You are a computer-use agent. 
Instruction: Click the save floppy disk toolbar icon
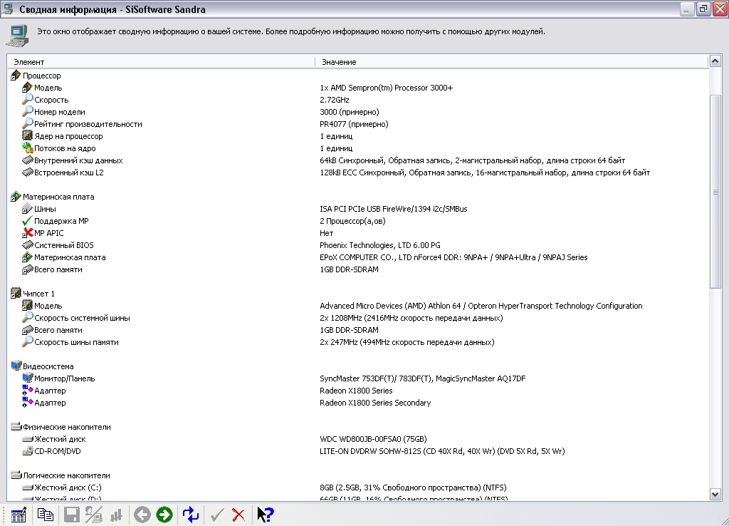click(72, 515)
